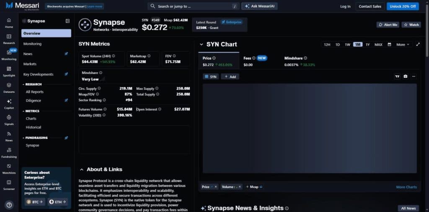Remove the Volume chip from chart
429x212 pixels.
tap(240, 187)
